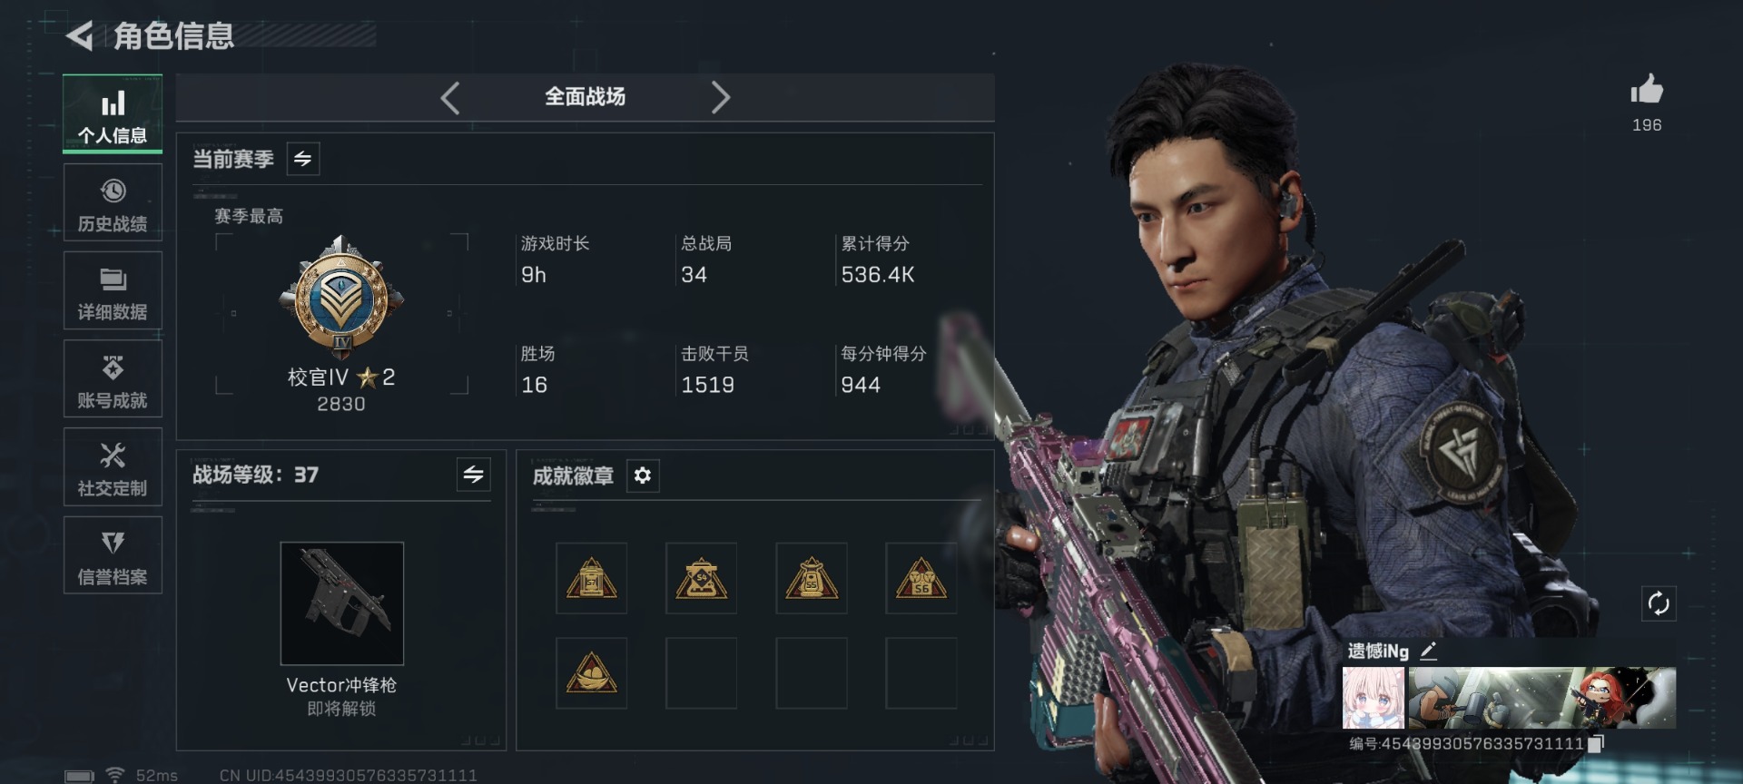The width and height of the screenshot is (1743, 784).
Task: Open the 全面战场 mode selector
Action: (x=585, y=97)
